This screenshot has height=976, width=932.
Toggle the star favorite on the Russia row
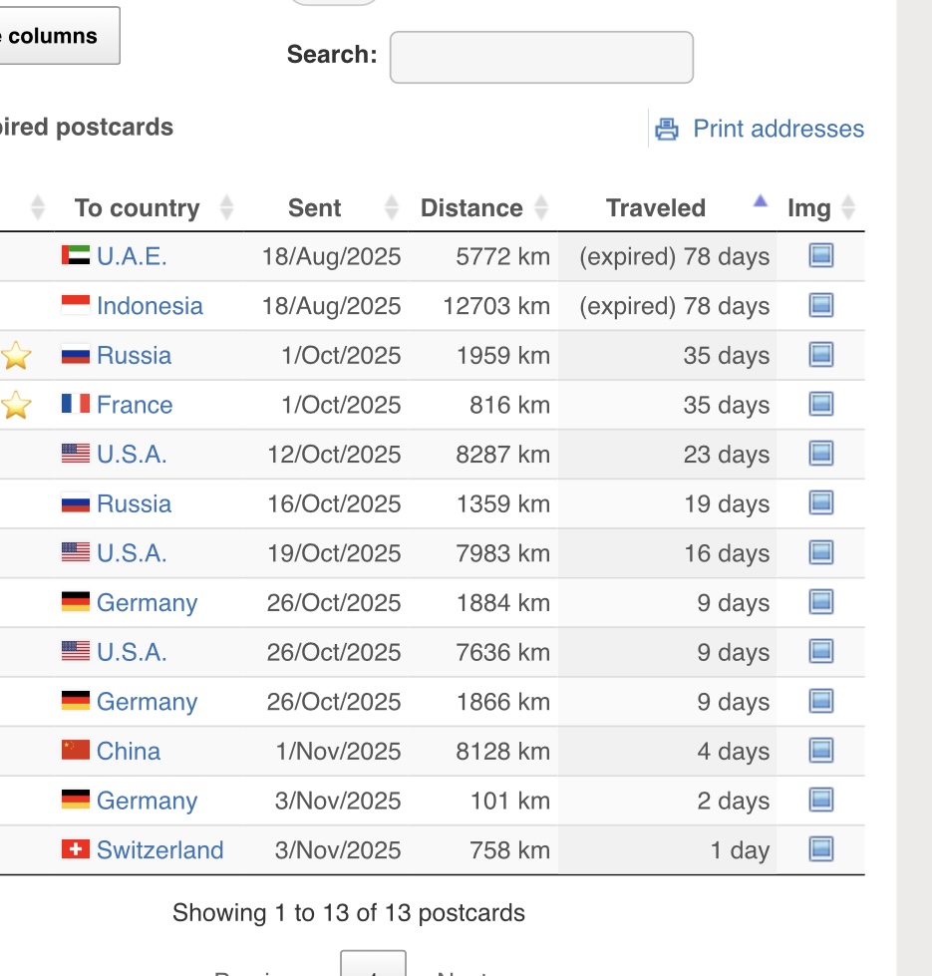tap(16, 356)
